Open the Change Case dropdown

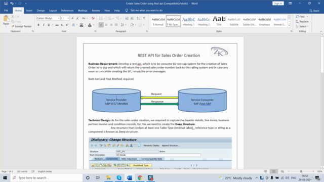(84, 18)
